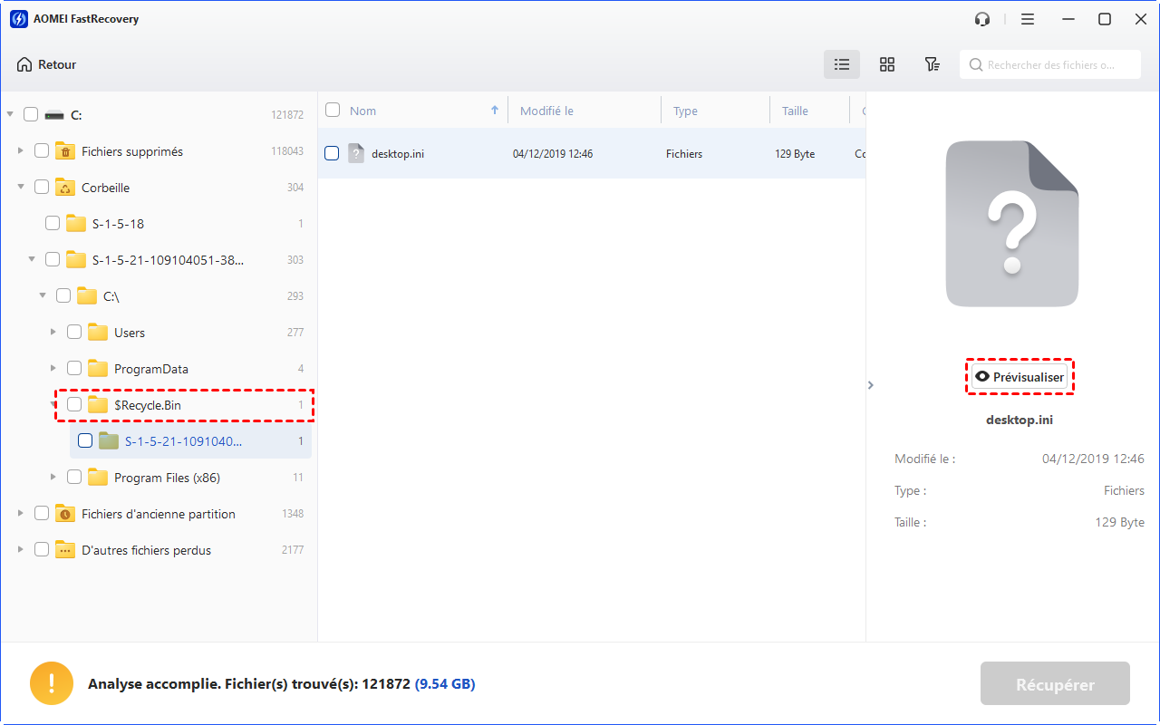Click the S-1-5-18 folder icon
Screen dimensions: 1160x725
pos(75,223)
